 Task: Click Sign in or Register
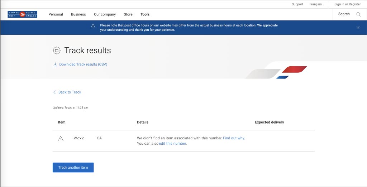347,4
